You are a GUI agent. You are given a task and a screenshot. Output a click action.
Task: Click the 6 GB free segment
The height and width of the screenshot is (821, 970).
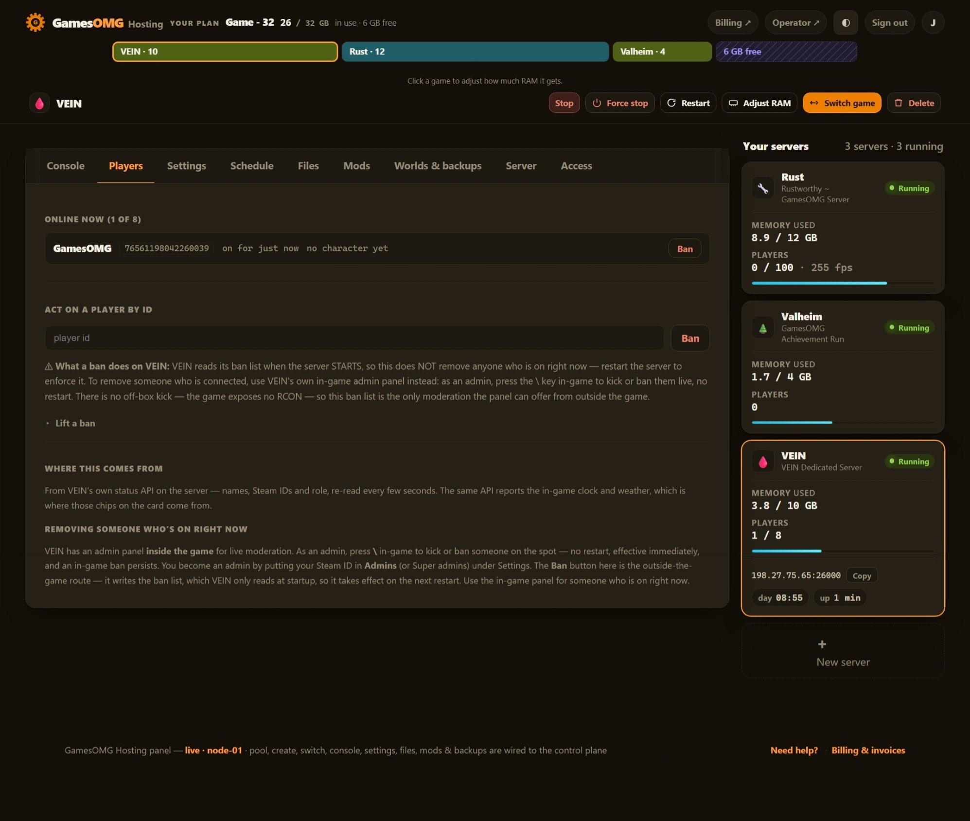coord(786,52)
